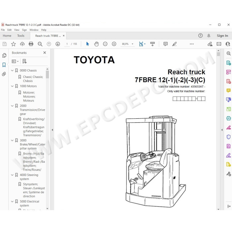This screenshot has width=232, height=232.
Task: Collapse 4000 Steering system bookmark
Action: pyautogui.click(x=12, y=175)
